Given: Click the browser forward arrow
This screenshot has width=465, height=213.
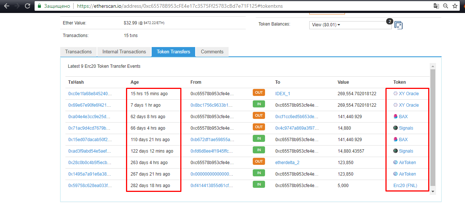Looking at the screenshot, I should [x=17, y=6].
